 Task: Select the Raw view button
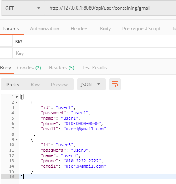tap(35, 85)
